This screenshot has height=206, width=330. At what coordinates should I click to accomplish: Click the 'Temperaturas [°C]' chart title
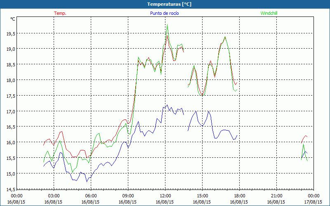(x=169, y=4)
